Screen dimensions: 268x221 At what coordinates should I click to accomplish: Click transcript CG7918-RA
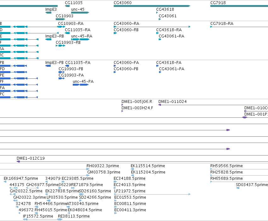pyautogui.click(x=222, y=23)
